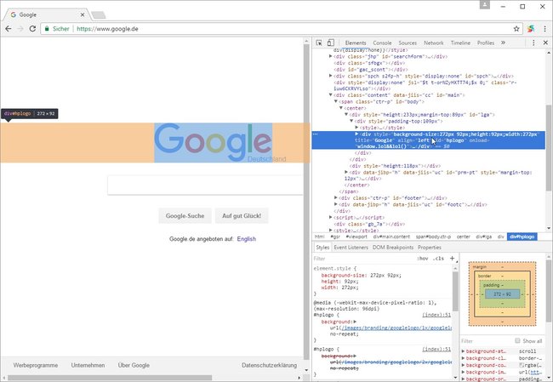Activate the inspect element picker
This screenshot has height=382, width=553.
click(x=319, y=43)
